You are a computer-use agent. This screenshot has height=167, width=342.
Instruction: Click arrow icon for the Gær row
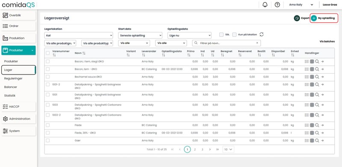tap(322, 140)
